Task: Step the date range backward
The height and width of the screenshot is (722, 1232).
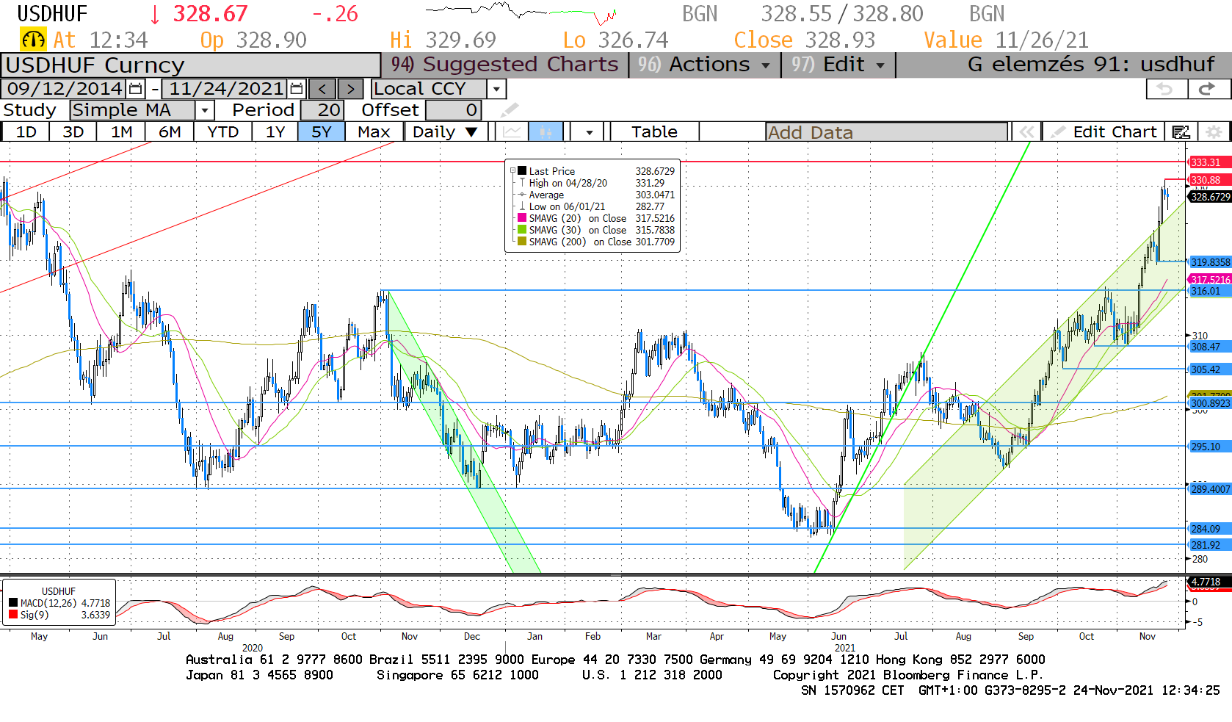Action: click(322, 89)
